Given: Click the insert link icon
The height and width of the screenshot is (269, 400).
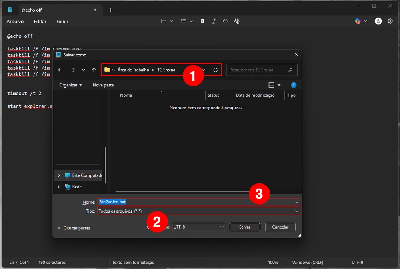Looking at the screenshot, I should [x=225, y=21].
